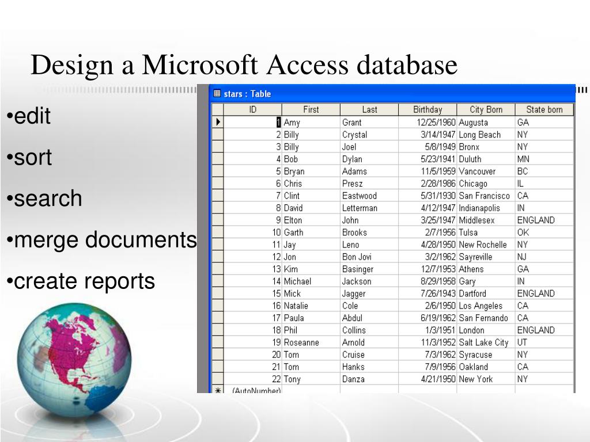Click the last name cell Dylan
The width and height of the screenshot is (590, 442).
369,159
